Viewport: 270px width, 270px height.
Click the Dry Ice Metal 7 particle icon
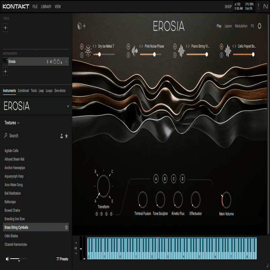pos(88,50)
